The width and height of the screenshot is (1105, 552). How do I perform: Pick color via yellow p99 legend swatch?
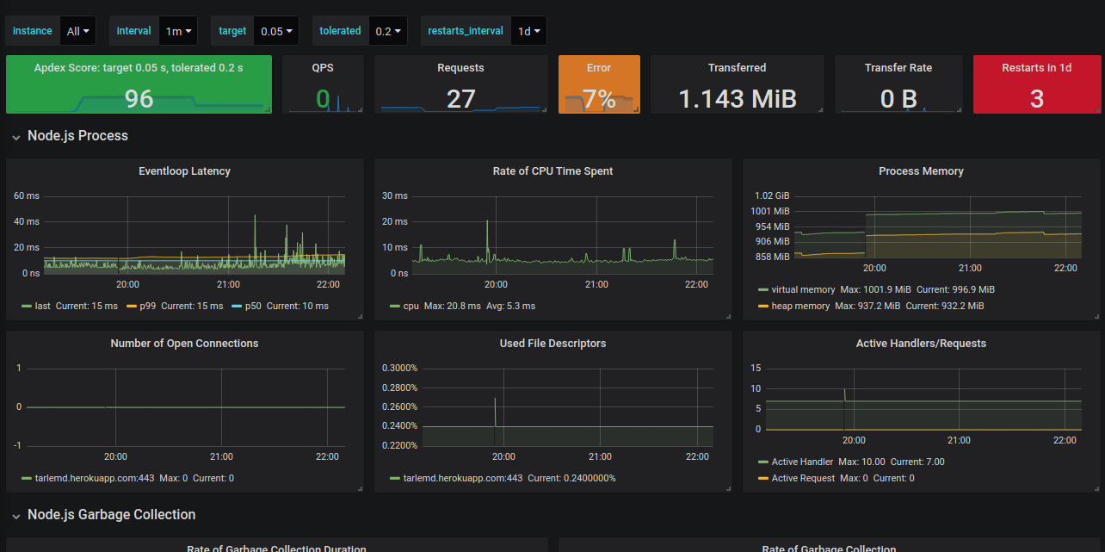click(131, 306)
